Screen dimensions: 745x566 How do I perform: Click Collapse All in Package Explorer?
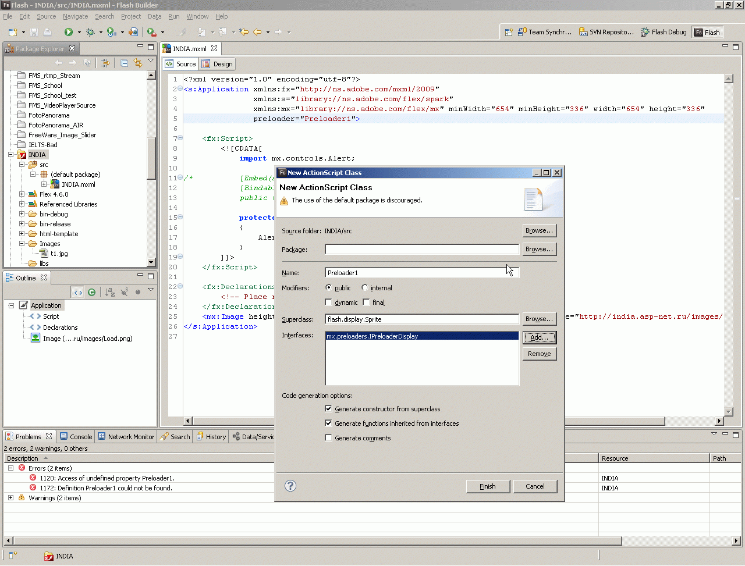pos(125,63)
